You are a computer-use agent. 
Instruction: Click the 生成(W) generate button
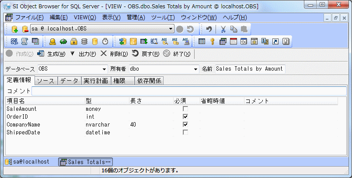(51, 54)
